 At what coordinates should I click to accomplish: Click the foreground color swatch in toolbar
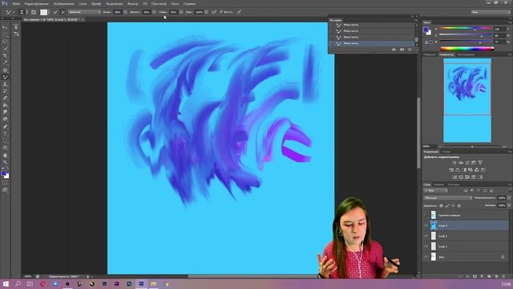pyautogui.click(x=3, y=173)
